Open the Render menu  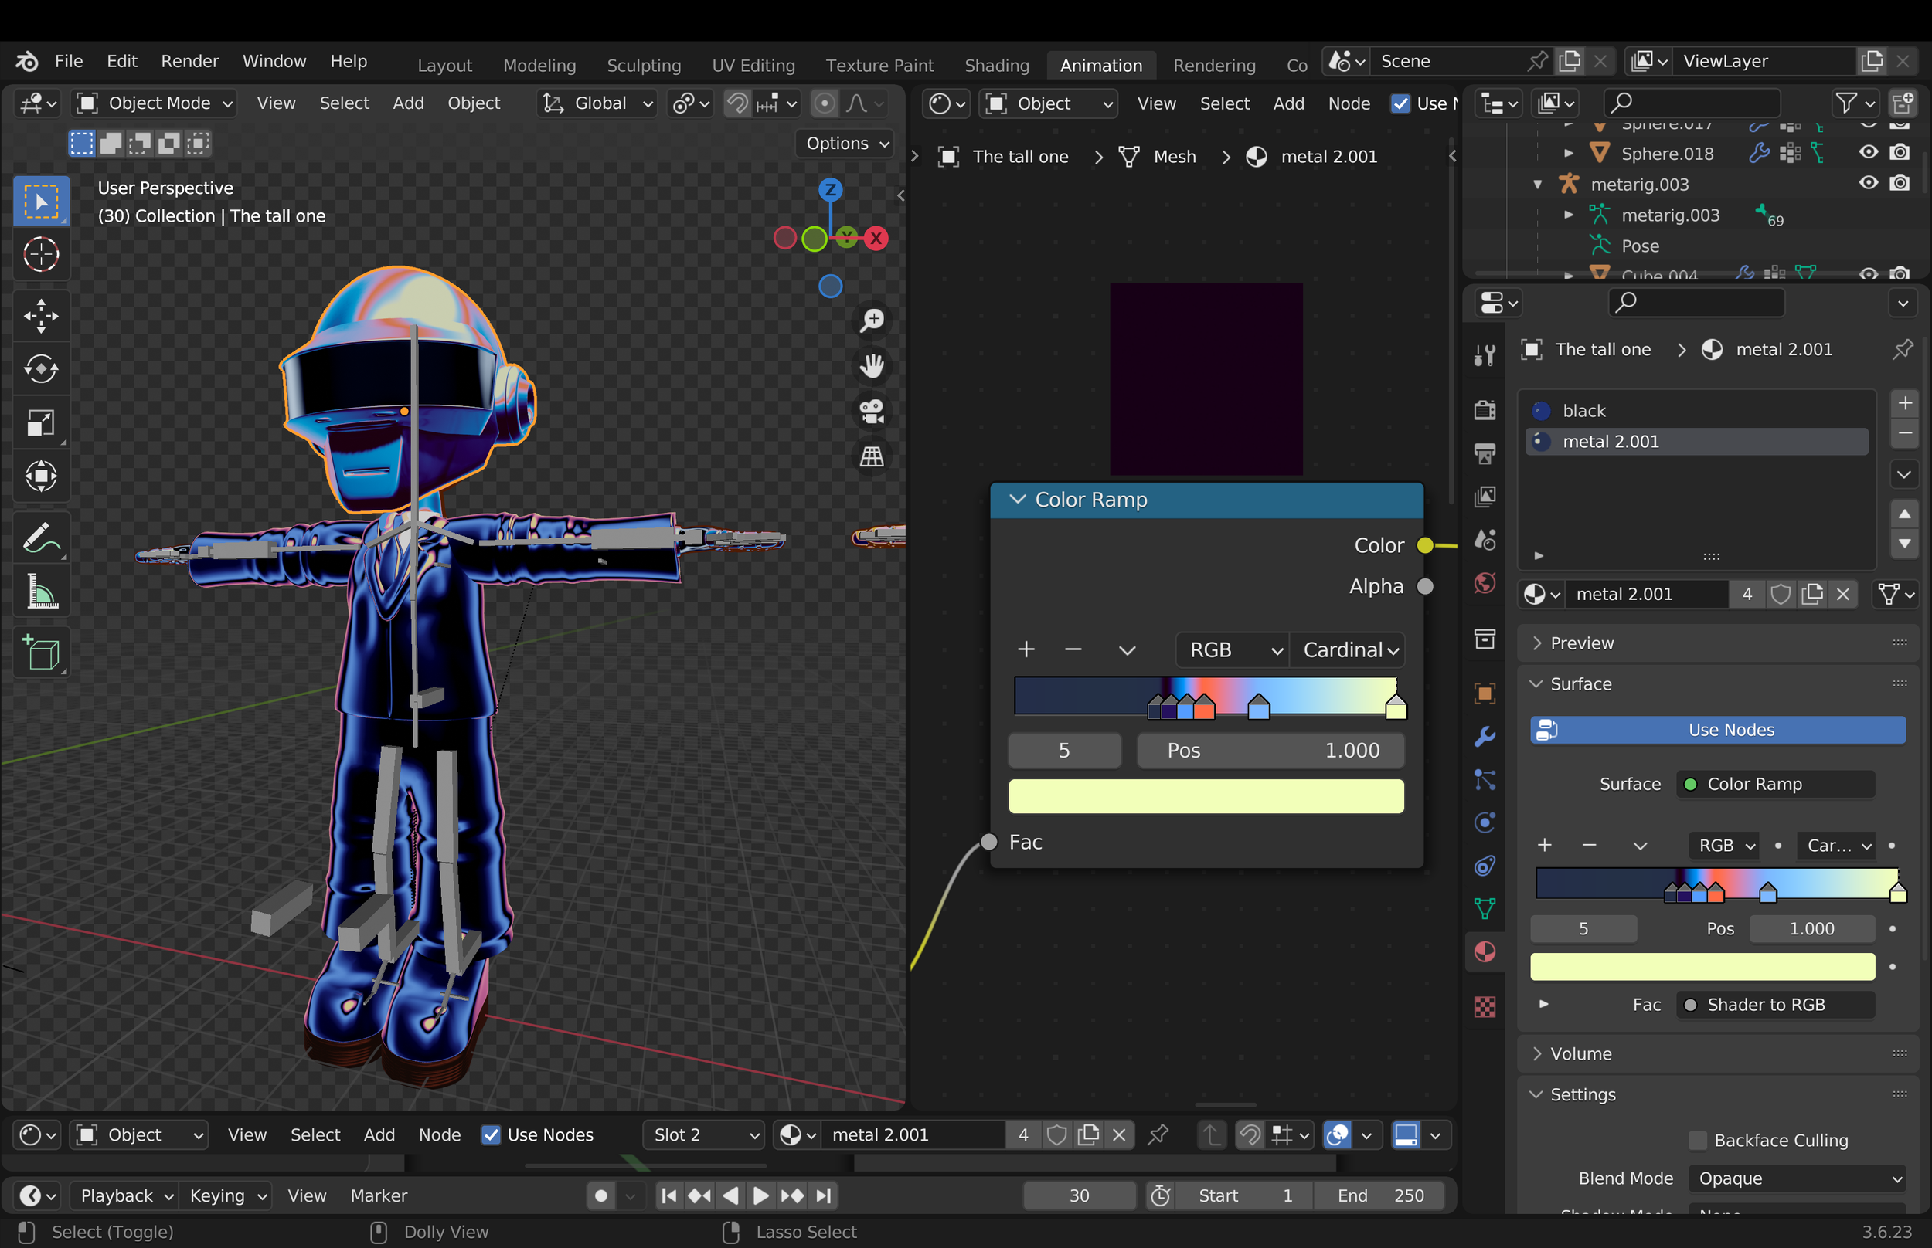(x=189, y=62)
